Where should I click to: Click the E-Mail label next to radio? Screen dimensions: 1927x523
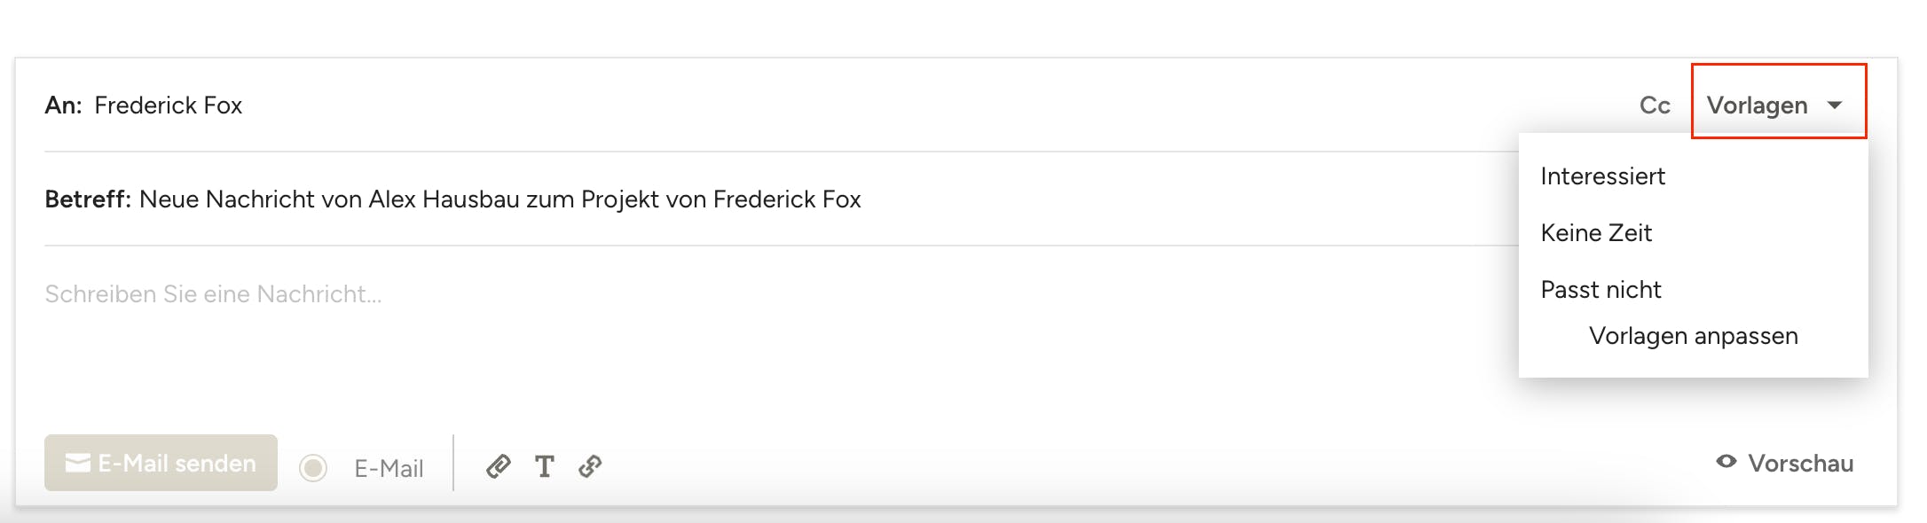tap(389, 468)
